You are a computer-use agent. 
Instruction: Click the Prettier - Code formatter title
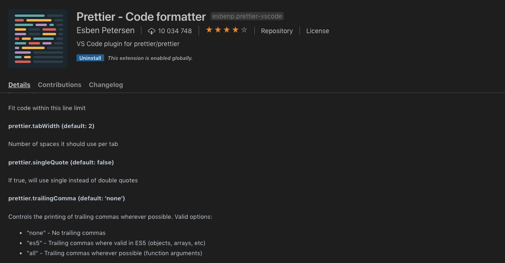[141, 17]
